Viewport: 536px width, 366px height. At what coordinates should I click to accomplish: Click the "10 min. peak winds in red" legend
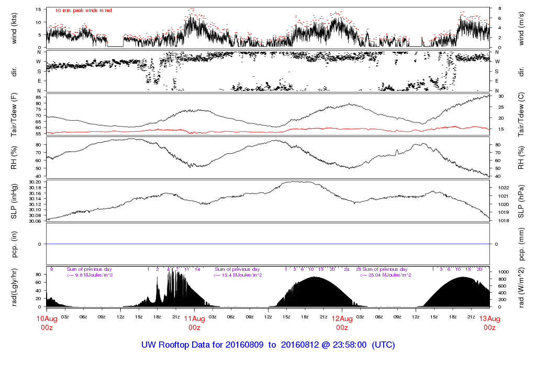83,10
